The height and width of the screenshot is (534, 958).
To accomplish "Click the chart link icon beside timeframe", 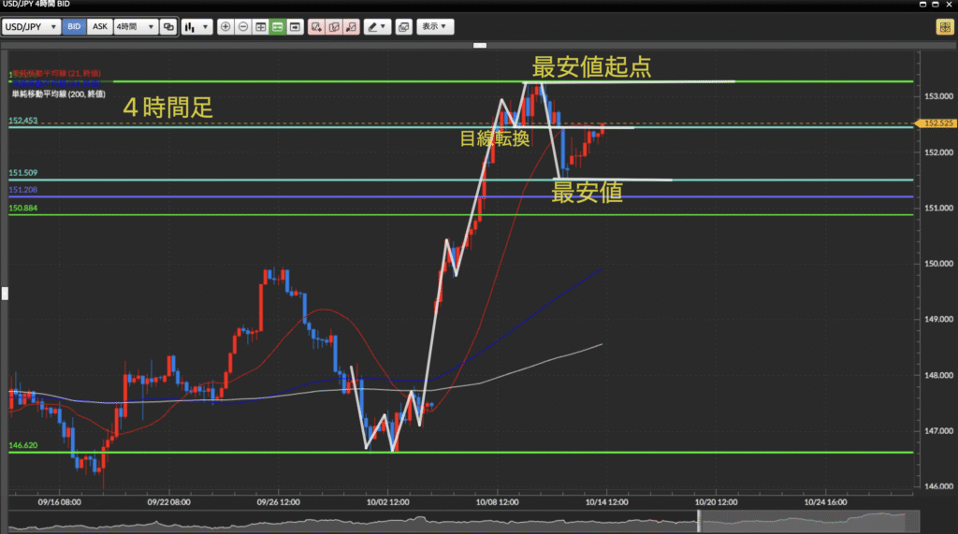I will 168,27.
